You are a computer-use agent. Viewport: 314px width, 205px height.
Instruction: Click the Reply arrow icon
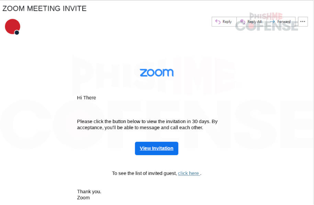[x=217, y=22]
